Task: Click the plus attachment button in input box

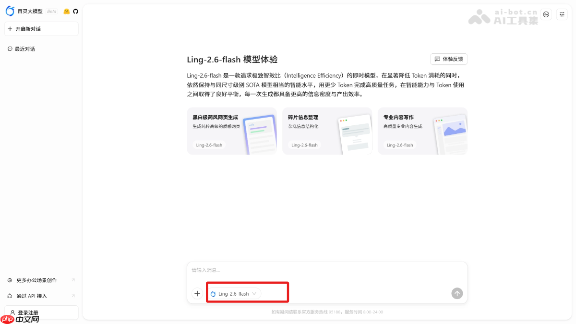Action: (197, 293)
